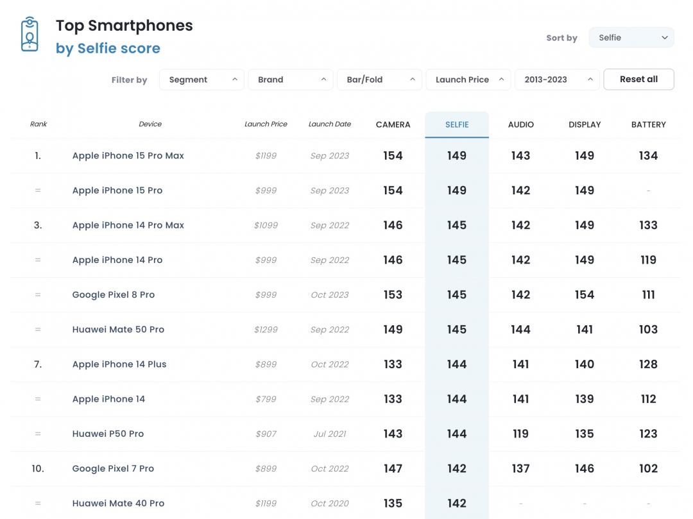693x519 pixels.
Task: View Huawei Mate 50 Pro page
Action: pos(118,330)
